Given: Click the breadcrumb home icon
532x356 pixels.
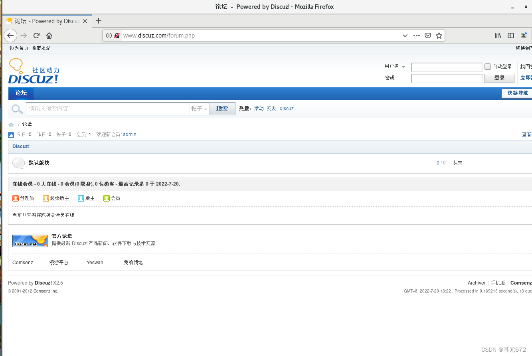Looking at the screenshot, I should pos(11,125).
